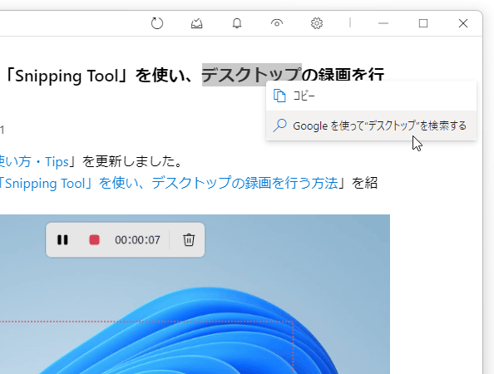Open settings gear icon
This screenshot has width=494, height=374.
(x=317, y=23)
